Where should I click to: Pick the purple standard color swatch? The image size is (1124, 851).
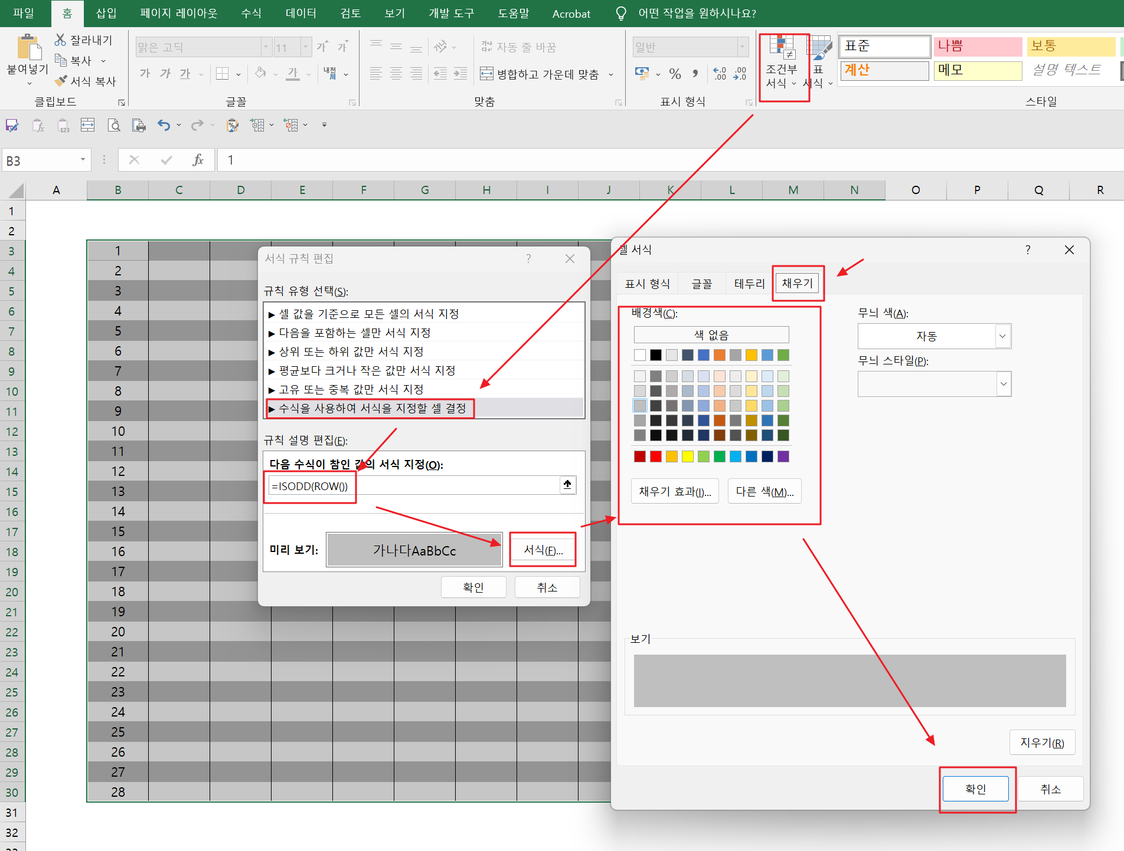pyautogui.click(x=783, y=456)
